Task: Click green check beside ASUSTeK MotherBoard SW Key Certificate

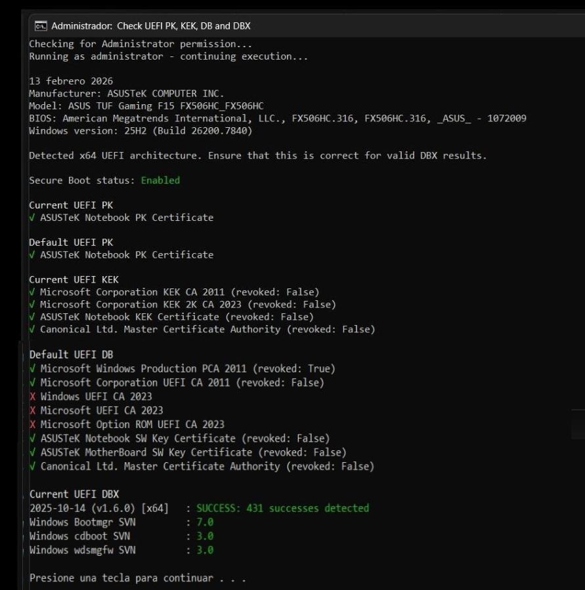Action: pos(32,452)
